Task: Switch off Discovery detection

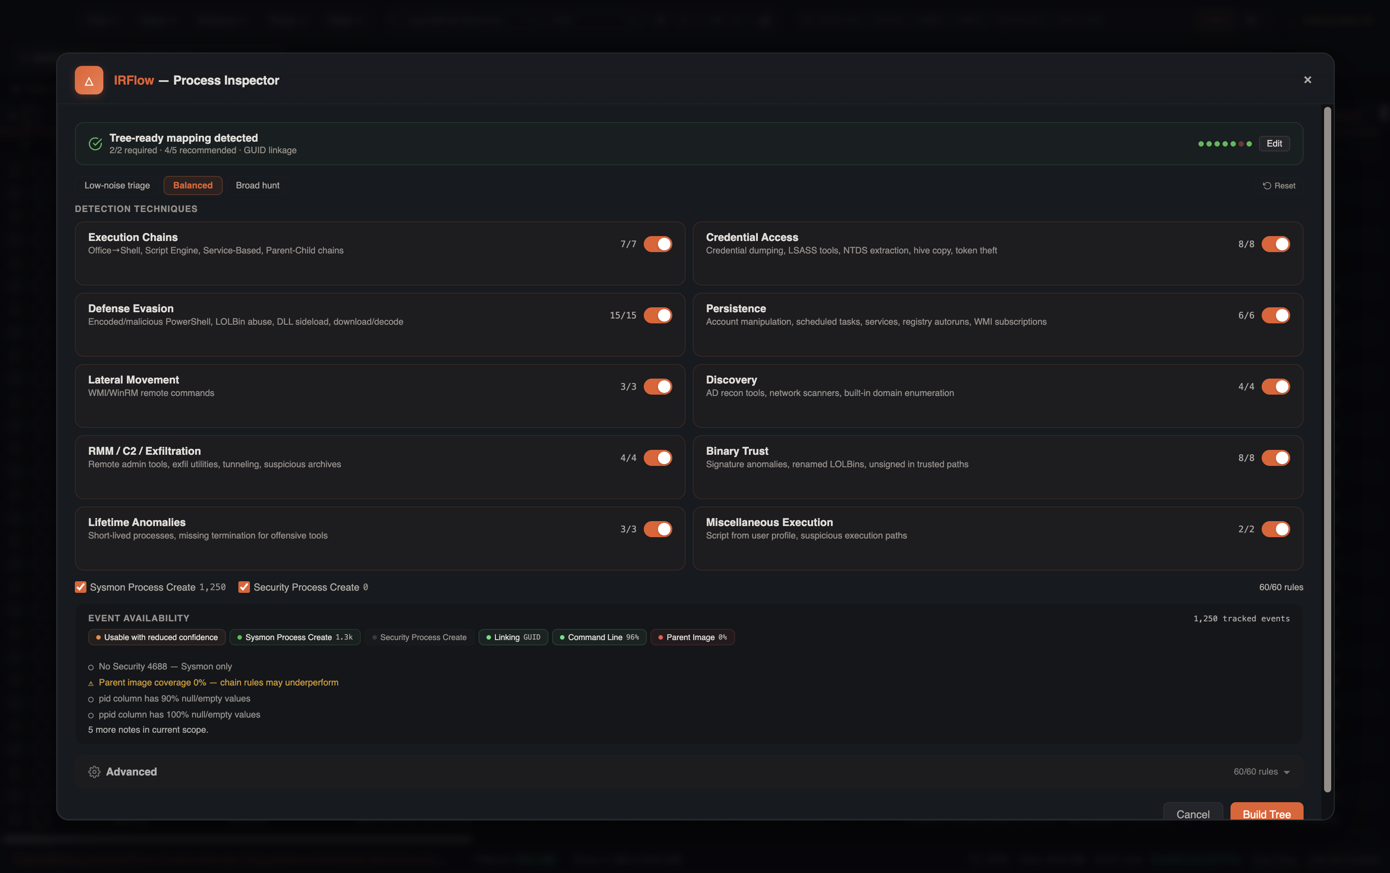Action: pos(1275,387)
